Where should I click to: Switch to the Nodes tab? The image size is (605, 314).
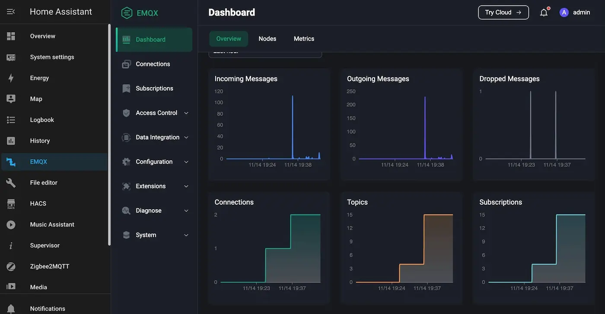(x=267, y=39)
